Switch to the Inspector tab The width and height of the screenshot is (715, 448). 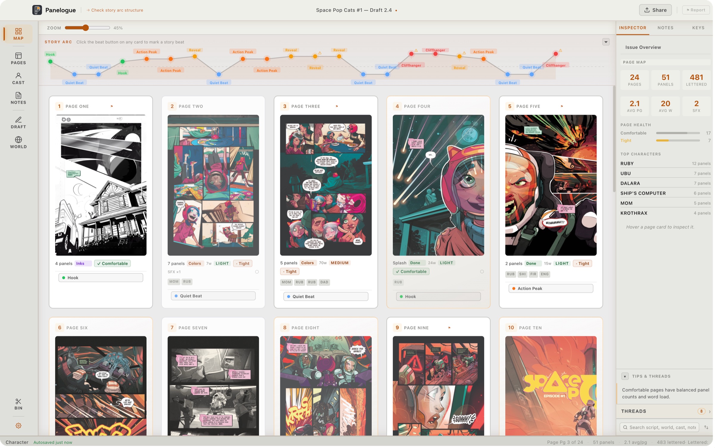pos(634,28)
